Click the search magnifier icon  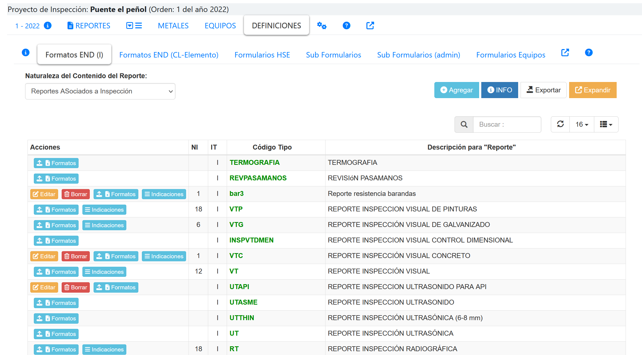(x=464, y=125)
